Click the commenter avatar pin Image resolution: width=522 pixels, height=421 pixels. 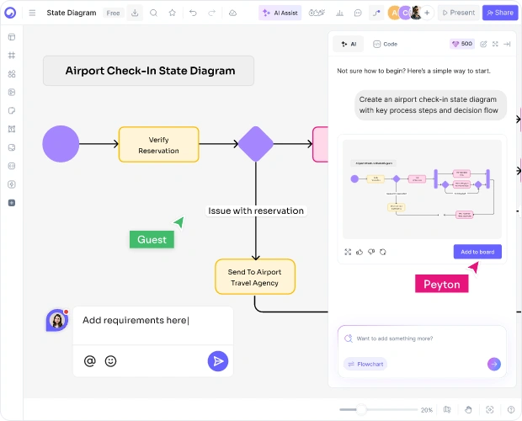click(57, 320)
